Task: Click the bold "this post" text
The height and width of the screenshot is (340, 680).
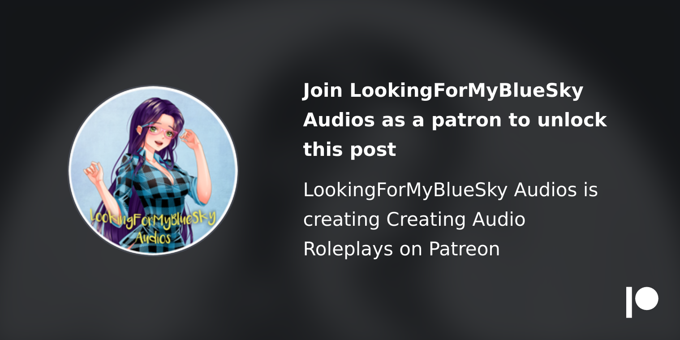Action: point(349,150)
